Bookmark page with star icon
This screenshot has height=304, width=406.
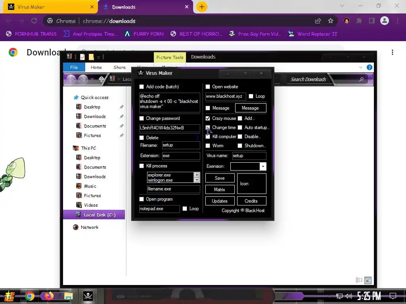(x=330, y=21)
